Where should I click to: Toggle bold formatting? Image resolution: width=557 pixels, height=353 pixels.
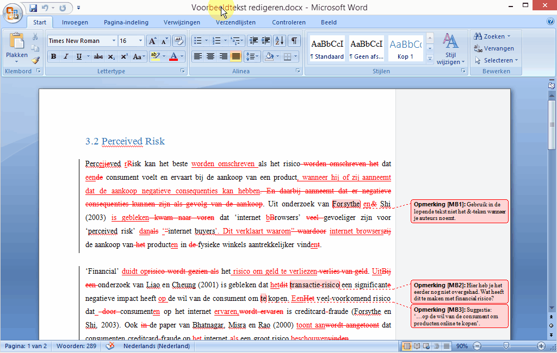coord(54,56)
